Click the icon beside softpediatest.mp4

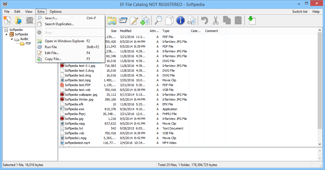click(x=62, y=143)
